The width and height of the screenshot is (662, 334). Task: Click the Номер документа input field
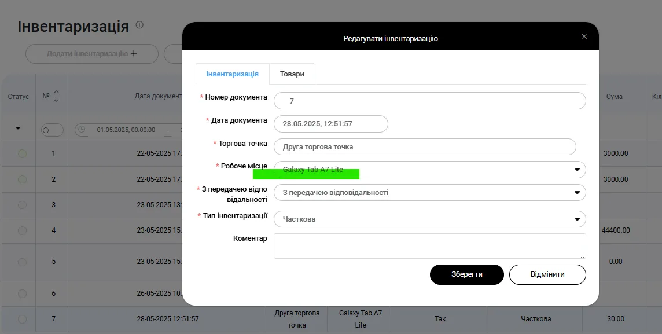pos(429,101)
